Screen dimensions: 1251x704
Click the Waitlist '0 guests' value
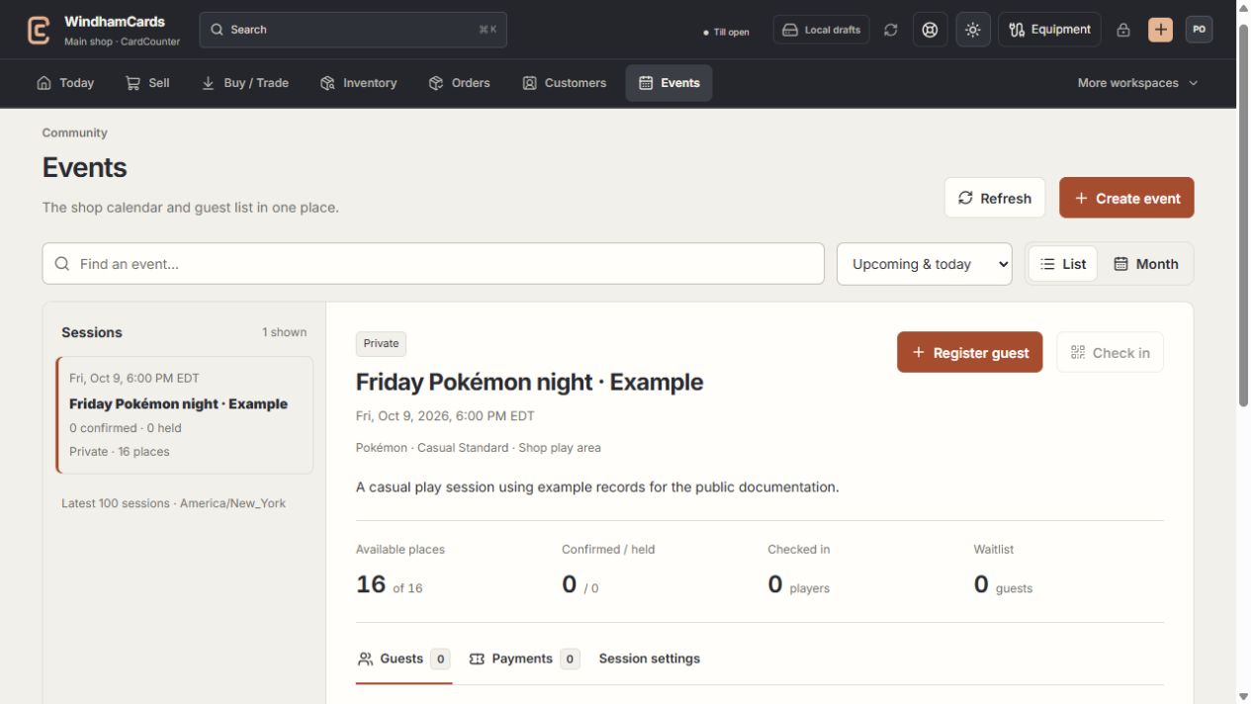[x=1003, y=585]
